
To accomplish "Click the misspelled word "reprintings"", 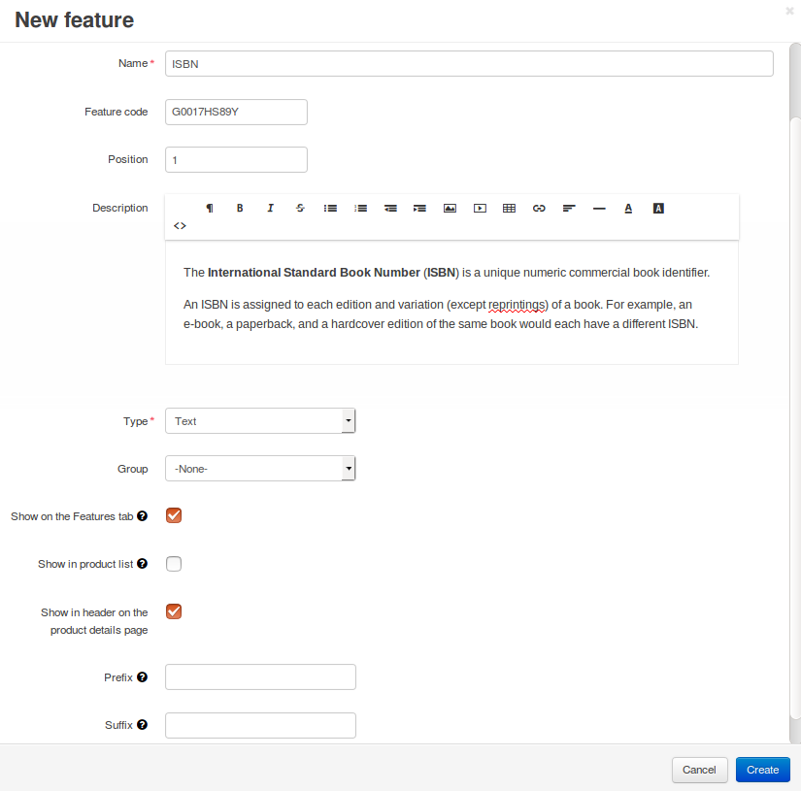I will (x=517, y=305).
